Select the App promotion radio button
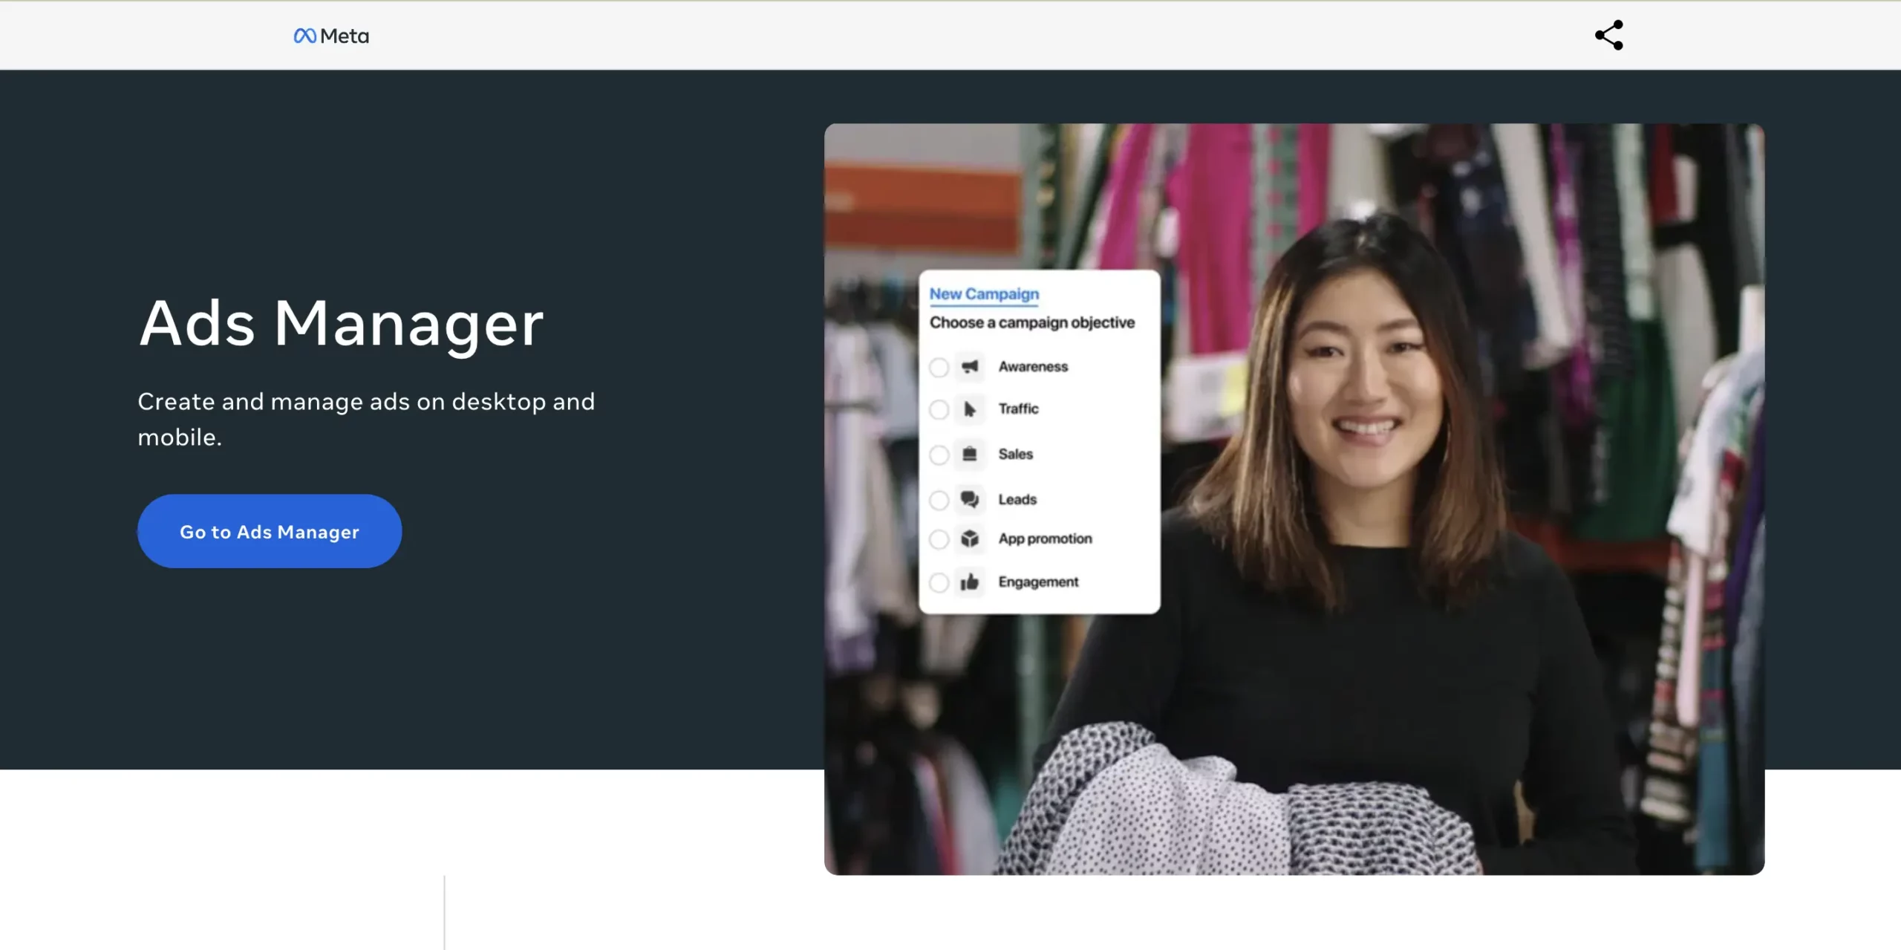 point(939,539)
